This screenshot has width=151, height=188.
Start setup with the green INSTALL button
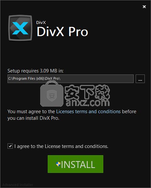click(75, 164)
